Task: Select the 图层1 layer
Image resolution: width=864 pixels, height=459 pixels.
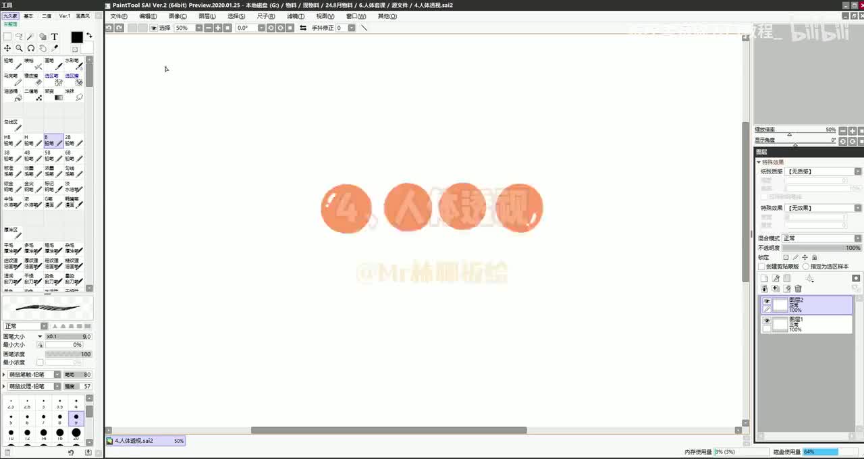Action: [807, 324]
